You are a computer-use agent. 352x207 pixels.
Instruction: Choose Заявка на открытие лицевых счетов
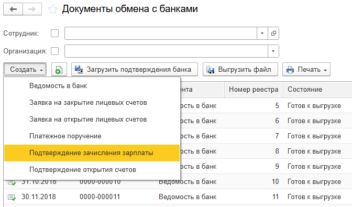[x=92, y=119]
